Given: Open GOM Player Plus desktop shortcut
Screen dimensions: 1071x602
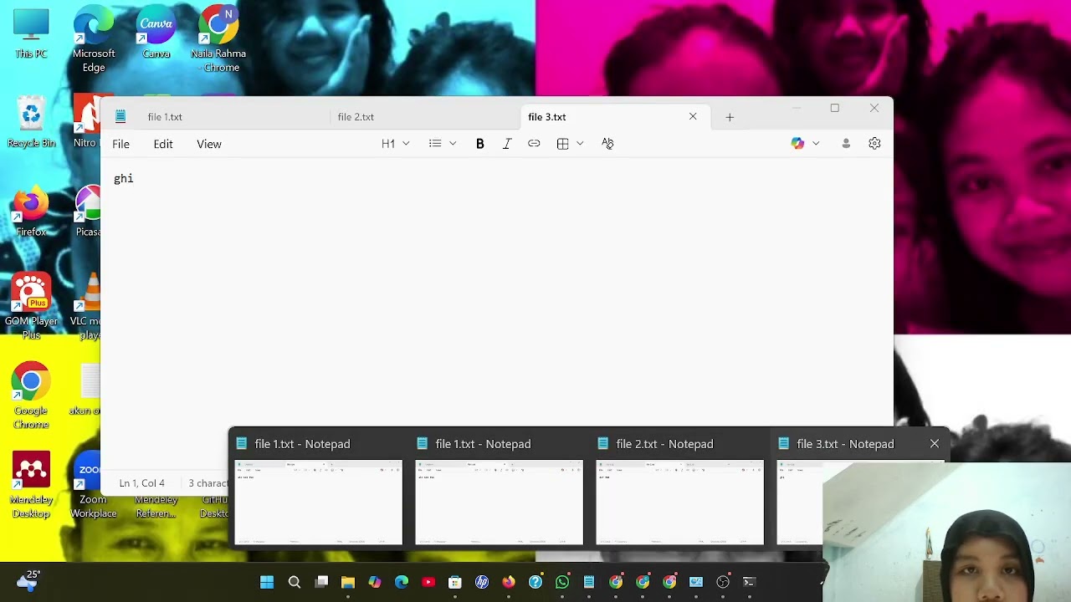Looking at the screenshot, I should 31,308.
